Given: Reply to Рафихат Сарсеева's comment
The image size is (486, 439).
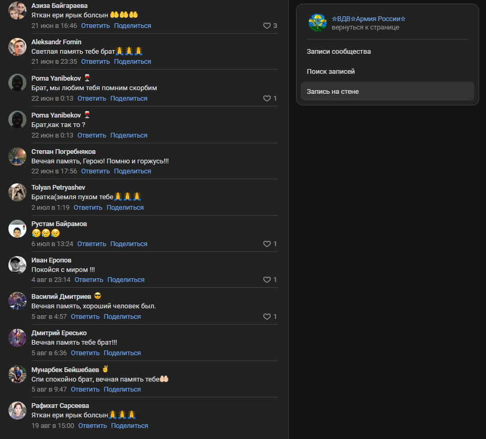Looking at the screenshot, I should [92, 426].
